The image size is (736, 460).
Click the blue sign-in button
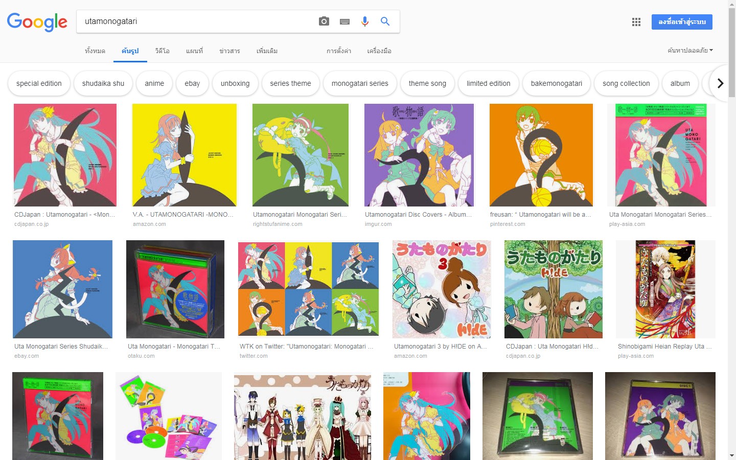pyautogui.click(x=682, y=22)
